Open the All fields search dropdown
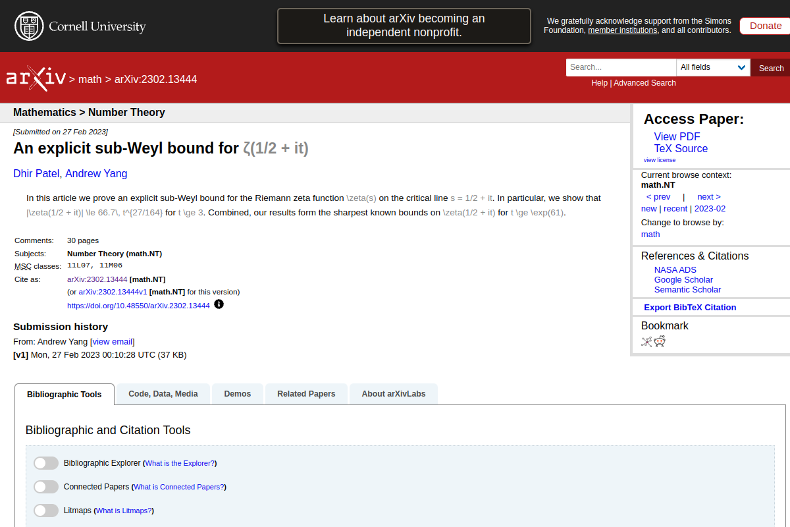The height and width of the screenshot is (527, 790). click(x=713, y=67)
